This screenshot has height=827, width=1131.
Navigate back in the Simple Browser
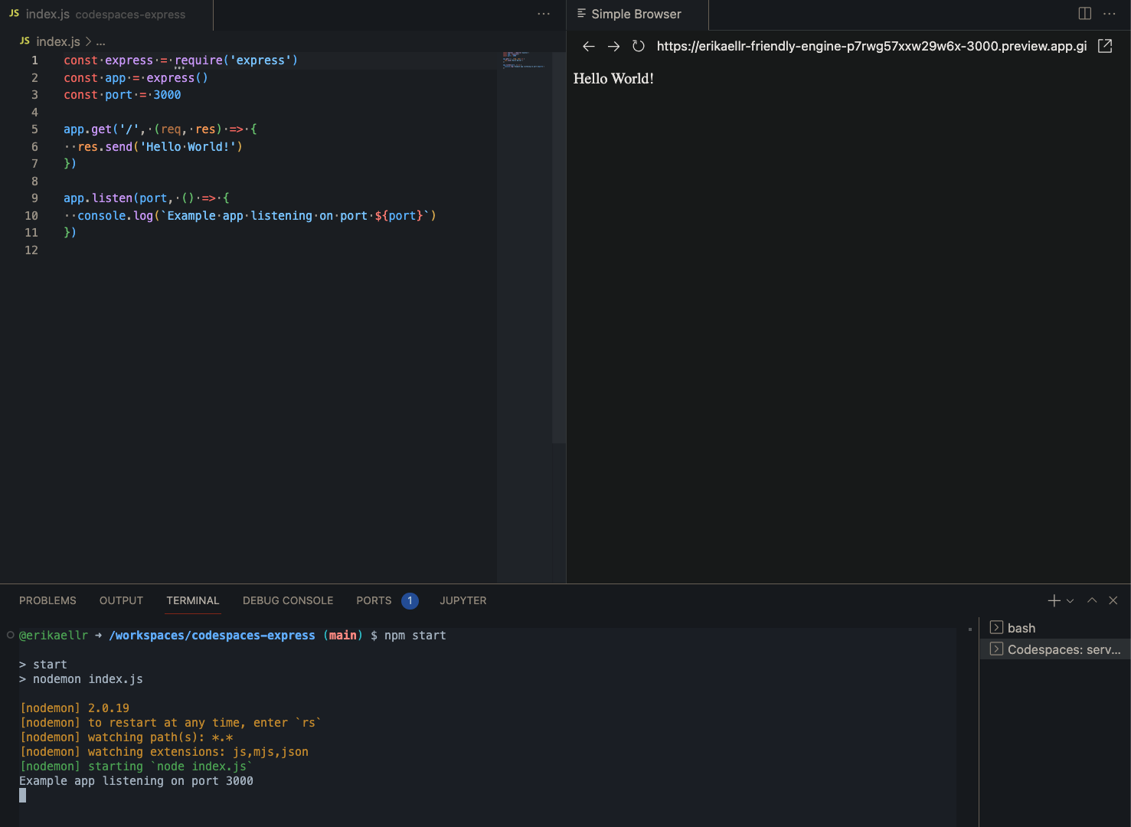588,46
